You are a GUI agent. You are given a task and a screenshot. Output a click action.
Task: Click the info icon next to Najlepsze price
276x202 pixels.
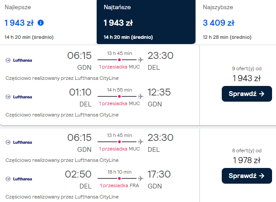pyautogui.click(x=41, y=23)
